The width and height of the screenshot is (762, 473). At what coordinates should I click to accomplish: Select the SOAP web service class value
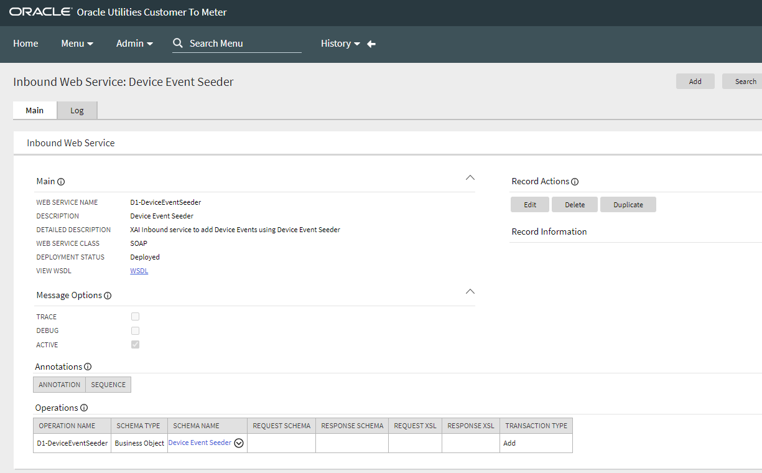(x=139, y=243)
